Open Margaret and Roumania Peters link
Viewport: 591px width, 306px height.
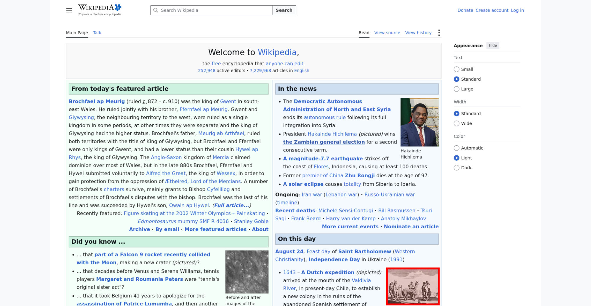(x=139, y=279)
